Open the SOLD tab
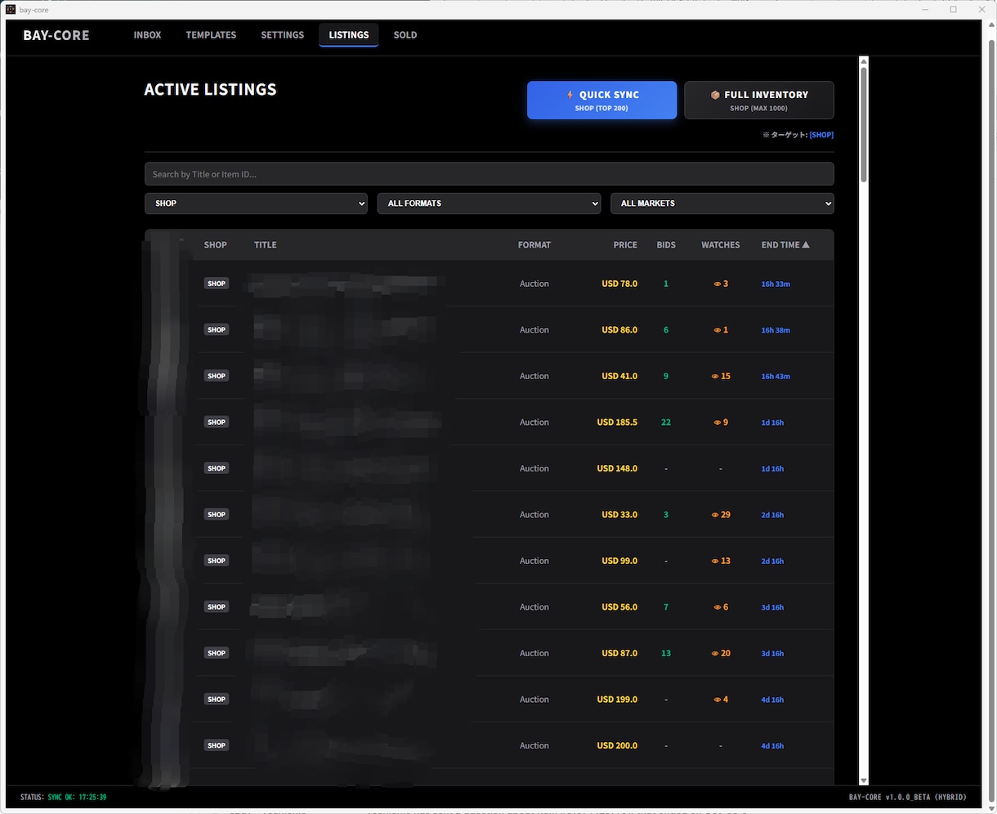 (405, 35)
